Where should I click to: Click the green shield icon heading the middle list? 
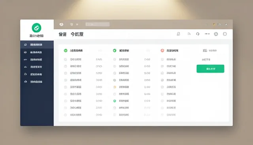click(115, 50)
